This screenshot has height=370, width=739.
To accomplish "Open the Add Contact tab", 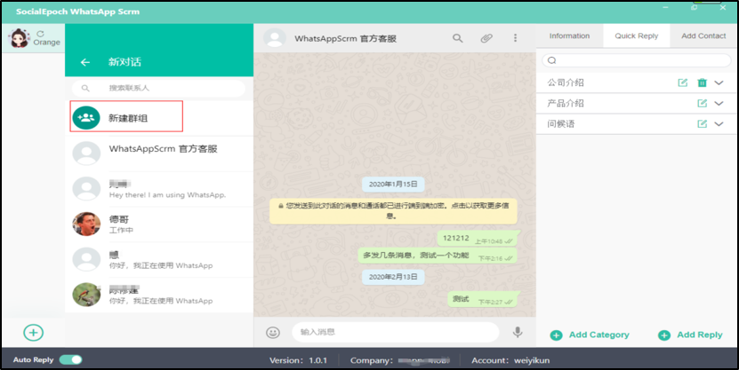I will (703, 36).
